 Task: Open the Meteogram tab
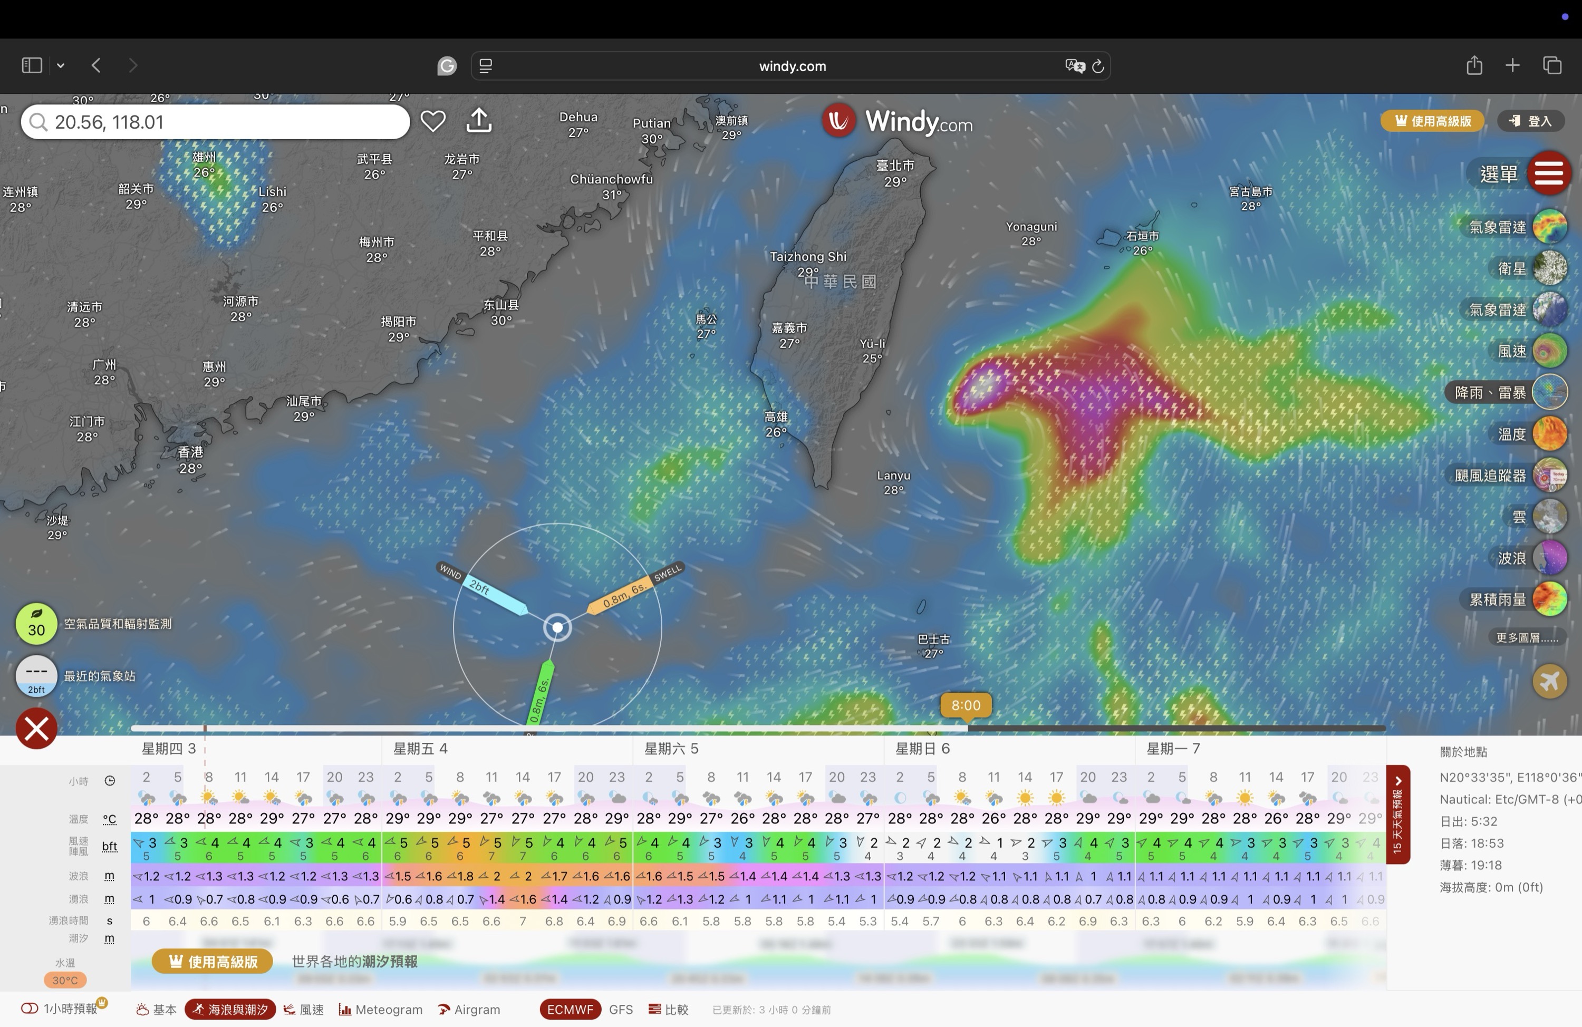pos(381,1009)
